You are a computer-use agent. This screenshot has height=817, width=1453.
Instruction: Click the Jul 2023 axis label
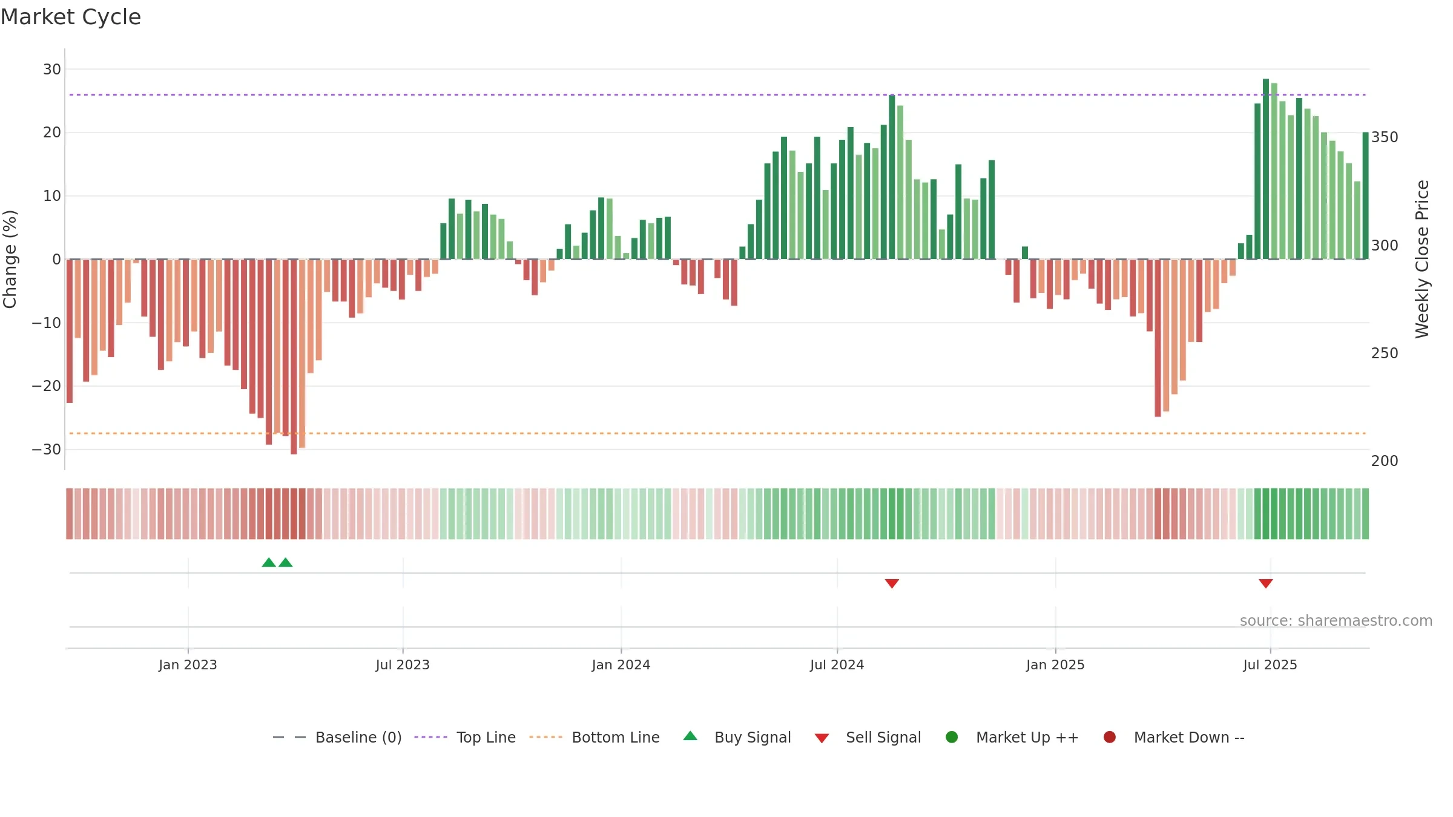[x=403, y=664]
